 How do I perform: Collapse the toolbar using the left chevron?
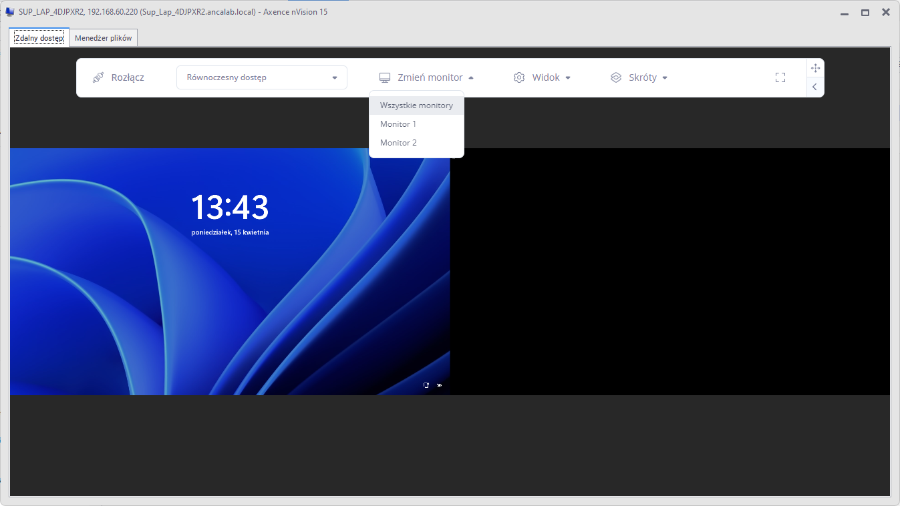[815, 87]
